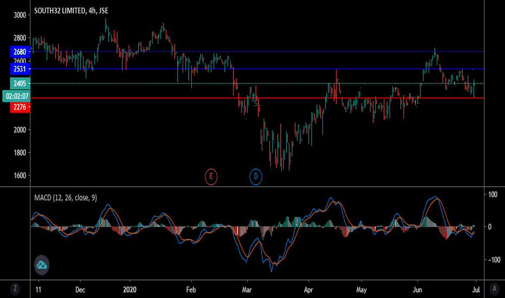Click the Z timezone button
Image resolution: width=505 pixels, height=298 pixels.
tap(15, 289)
